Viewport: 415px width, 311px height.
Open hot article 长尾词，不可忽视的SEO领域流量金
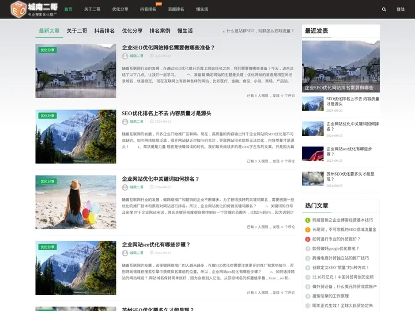(x=344, y=230)
